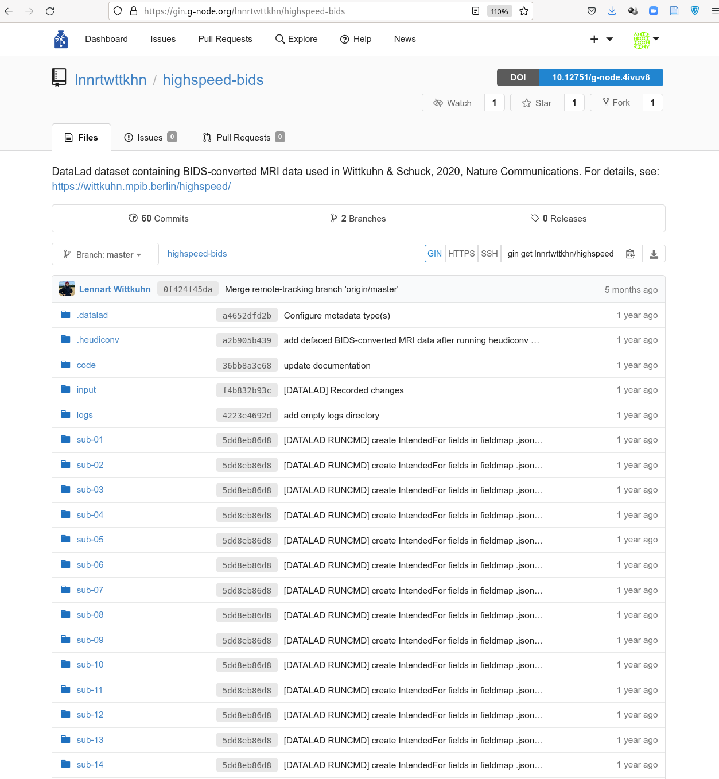Click Lennart Wittkuhn's avatar thumbnail
Image resolution: width=719 pixels, height=779 pixels.
click(x=67, y=289)
